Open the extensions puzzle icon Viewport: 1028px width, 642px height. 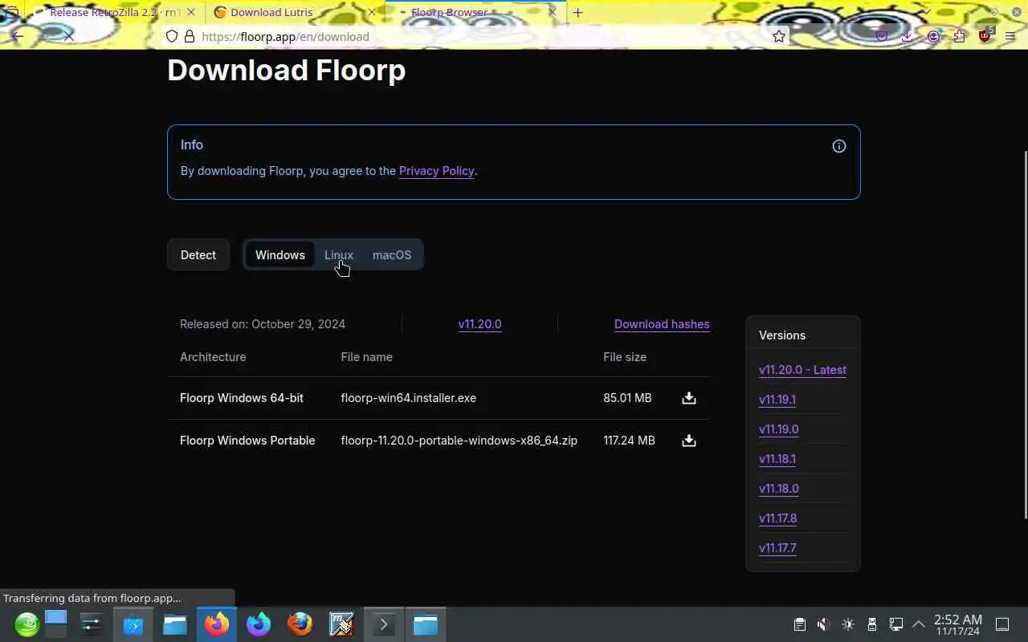coord(959,36)
